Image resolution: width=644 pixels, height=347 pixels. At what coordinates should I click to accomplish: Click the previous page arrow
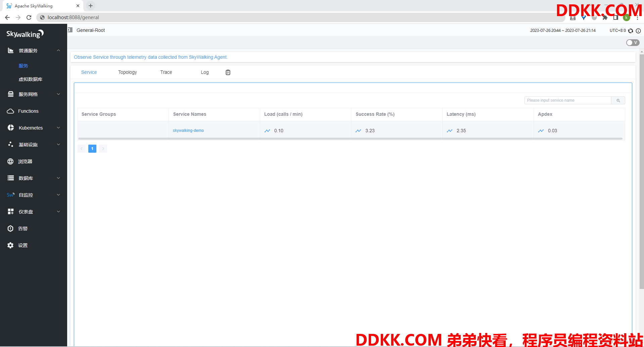point(82,149)
